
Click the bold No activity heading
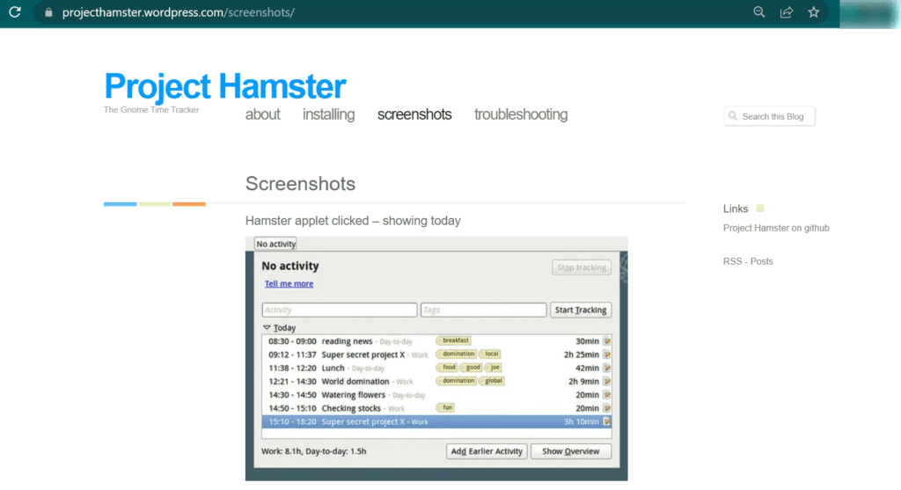290,266
